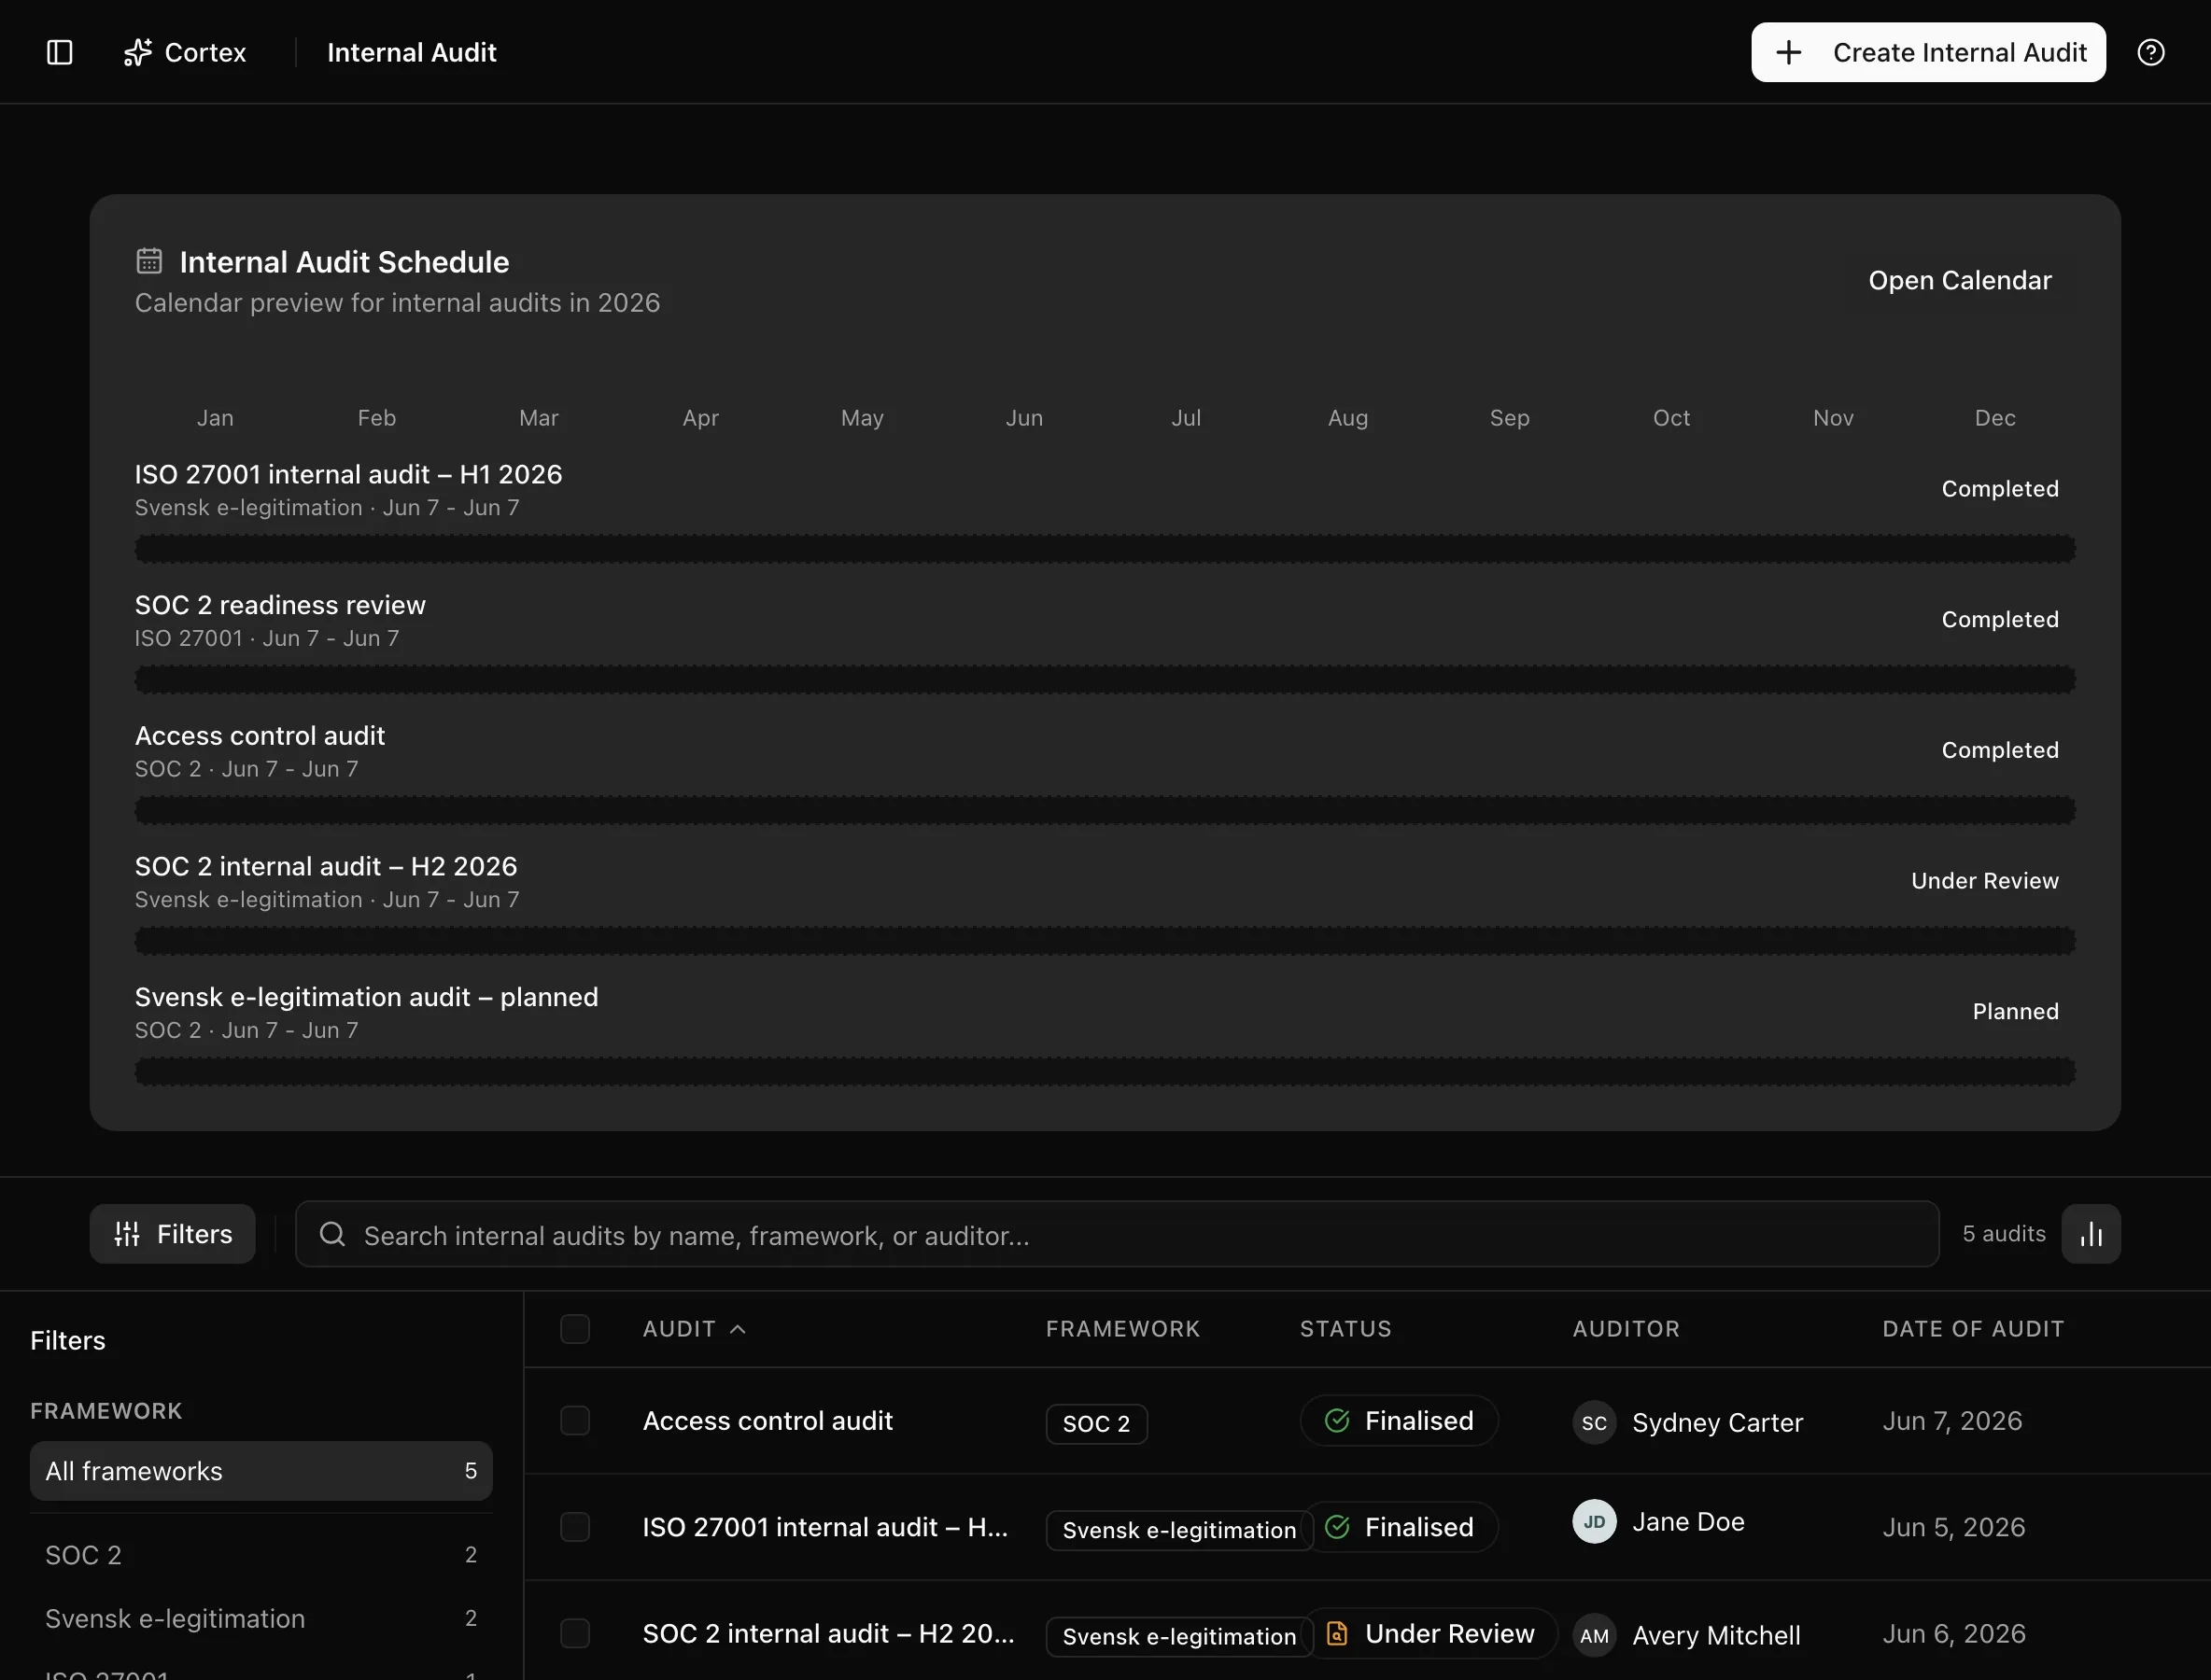Click the JD avatar for Jane Doe

[1594, 1522]
